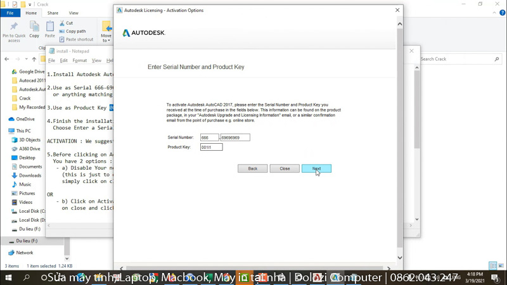Select the Music folder in sidebar
The width and height of the screenshot is (507, 285).
[25, 184]
